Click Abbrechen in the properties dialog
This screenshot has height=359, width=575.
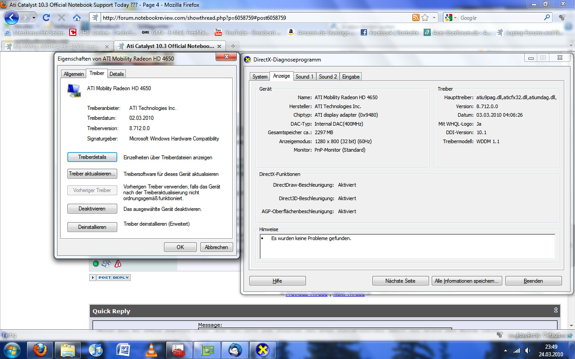pos(217,247)
